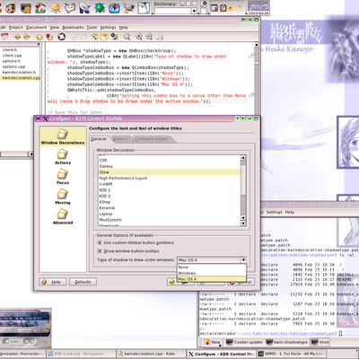Click the paste clipboard icon in Kate toolbar

click(x=104, y=37)
